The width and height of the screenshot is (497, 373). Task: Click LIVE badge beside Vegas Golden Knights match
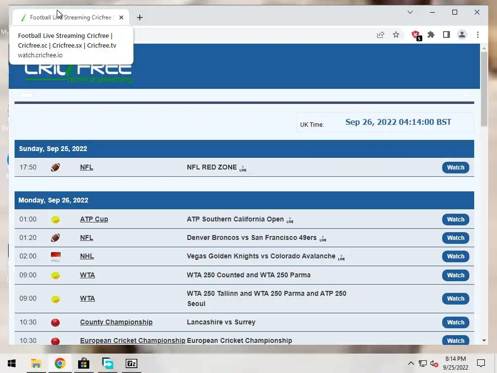tap(341, 257)
